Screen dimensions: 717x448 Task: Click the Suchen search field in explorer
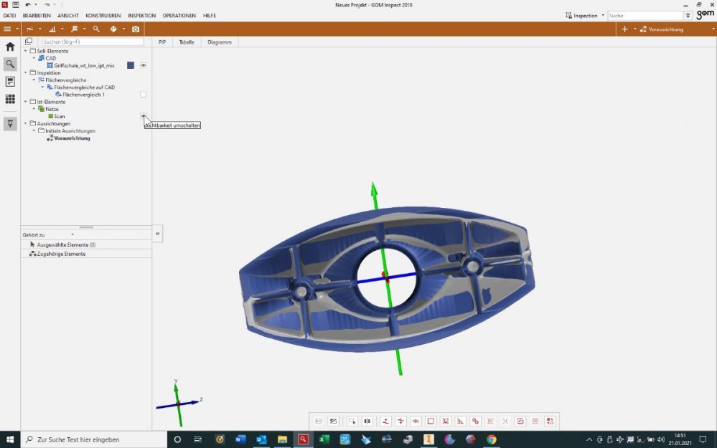coord(92,42)
